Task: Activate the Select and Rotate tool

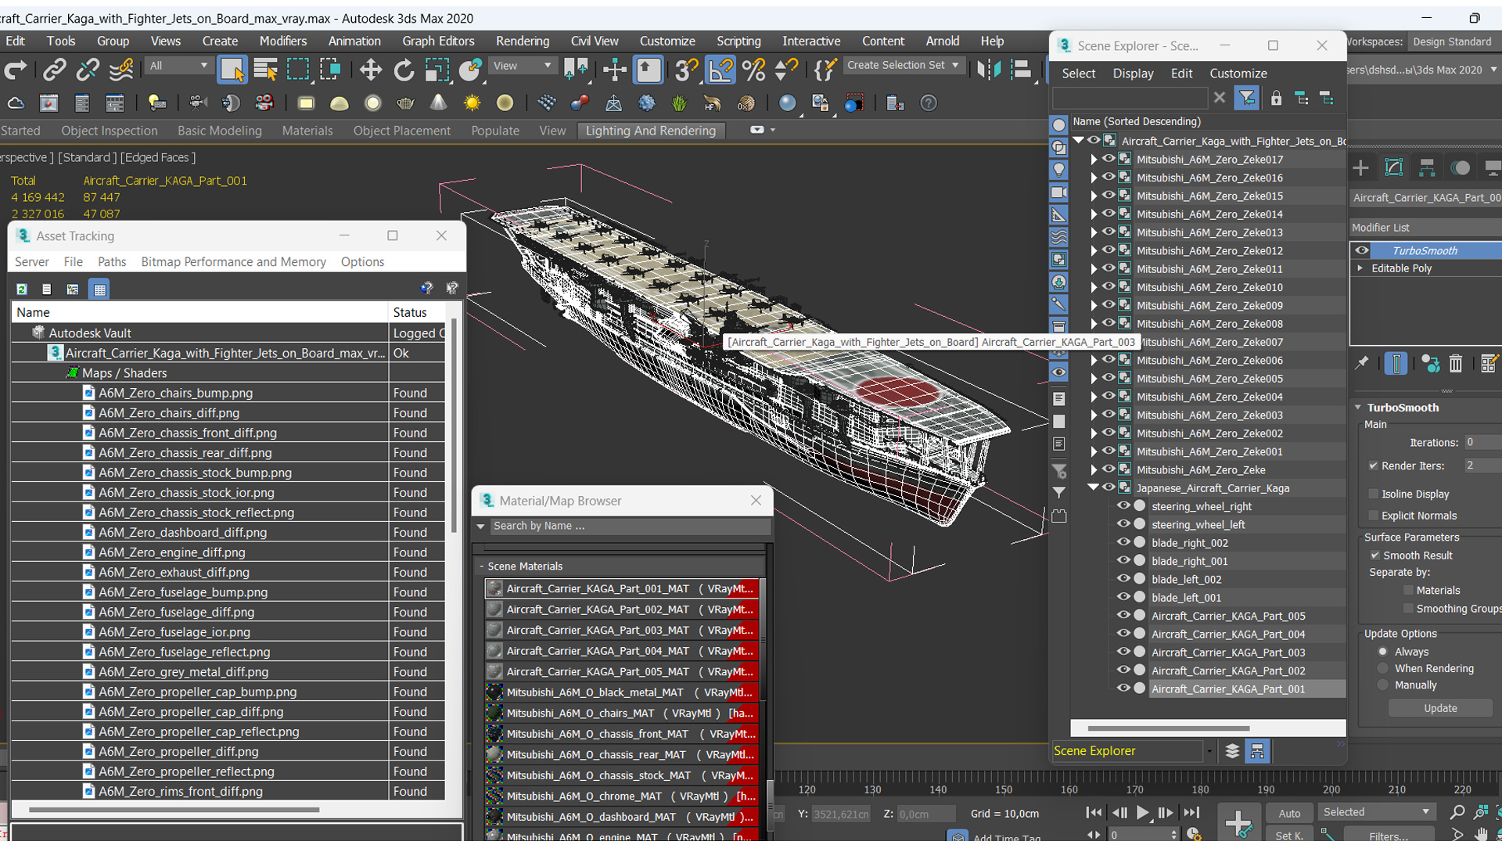Action: [x=404, y=70]
